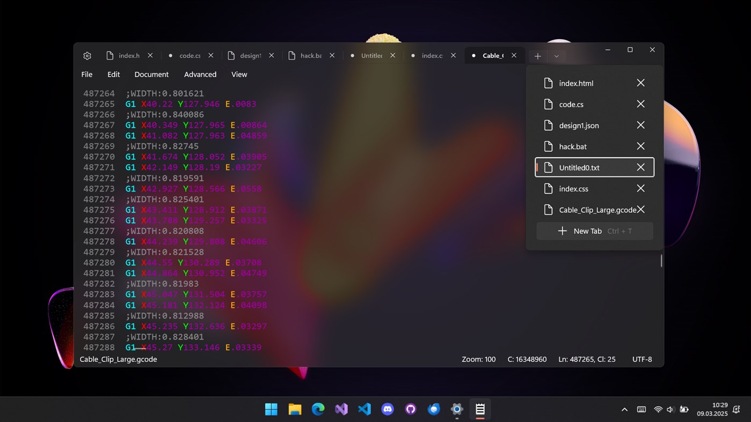Switch to the index.h tab in tab strip

(129, 56)
